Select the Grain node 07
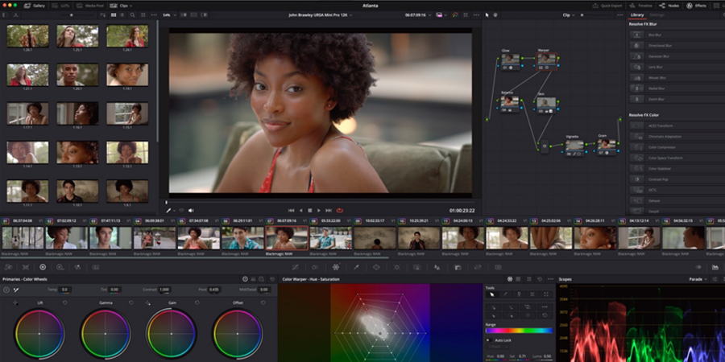This screenshot has height=362, width=725. point(607,146)
